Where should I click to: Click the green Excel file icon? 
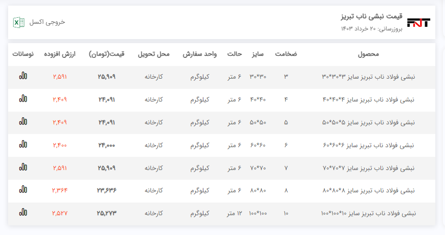click(19, 22)
